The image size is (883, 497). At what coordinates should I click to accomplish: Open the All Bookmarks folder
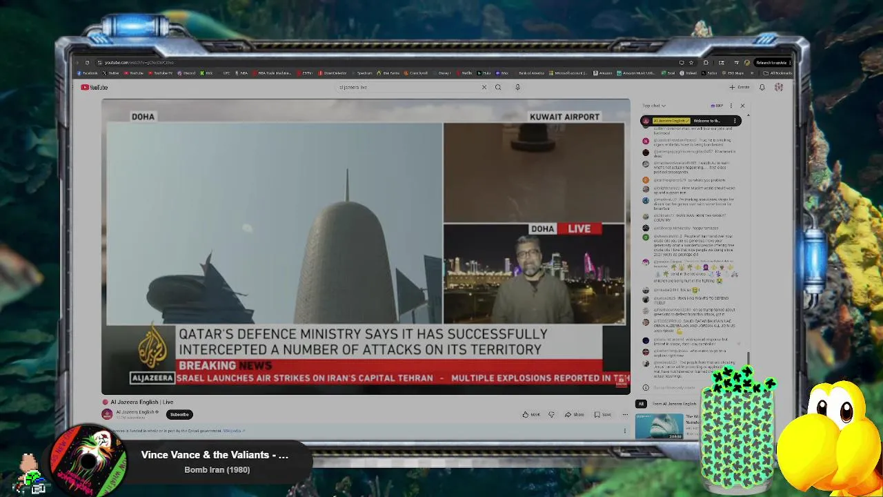[x=778, y=73]
